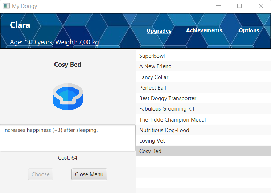Click the blue Cosy Bed icon
This screenshot has height=193, width=271.
coord(68,96)
